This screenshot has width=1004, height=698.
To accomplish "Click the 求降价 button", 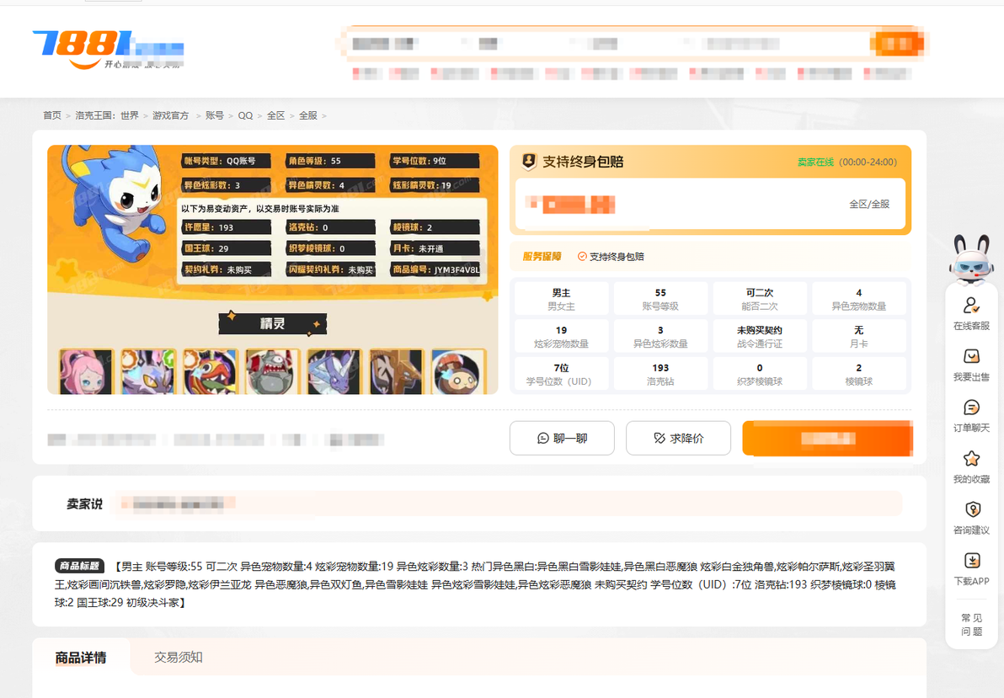I will (x=678, y=438).
